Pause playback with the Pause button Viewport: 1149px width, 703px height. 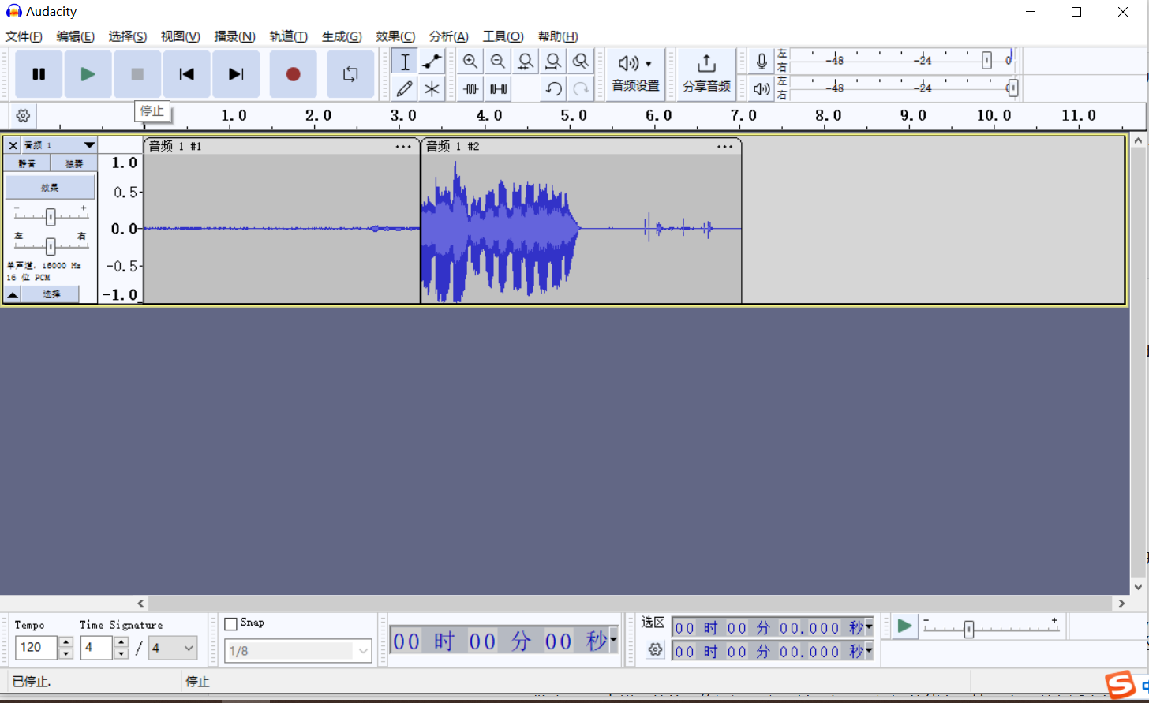pos(39,74)
